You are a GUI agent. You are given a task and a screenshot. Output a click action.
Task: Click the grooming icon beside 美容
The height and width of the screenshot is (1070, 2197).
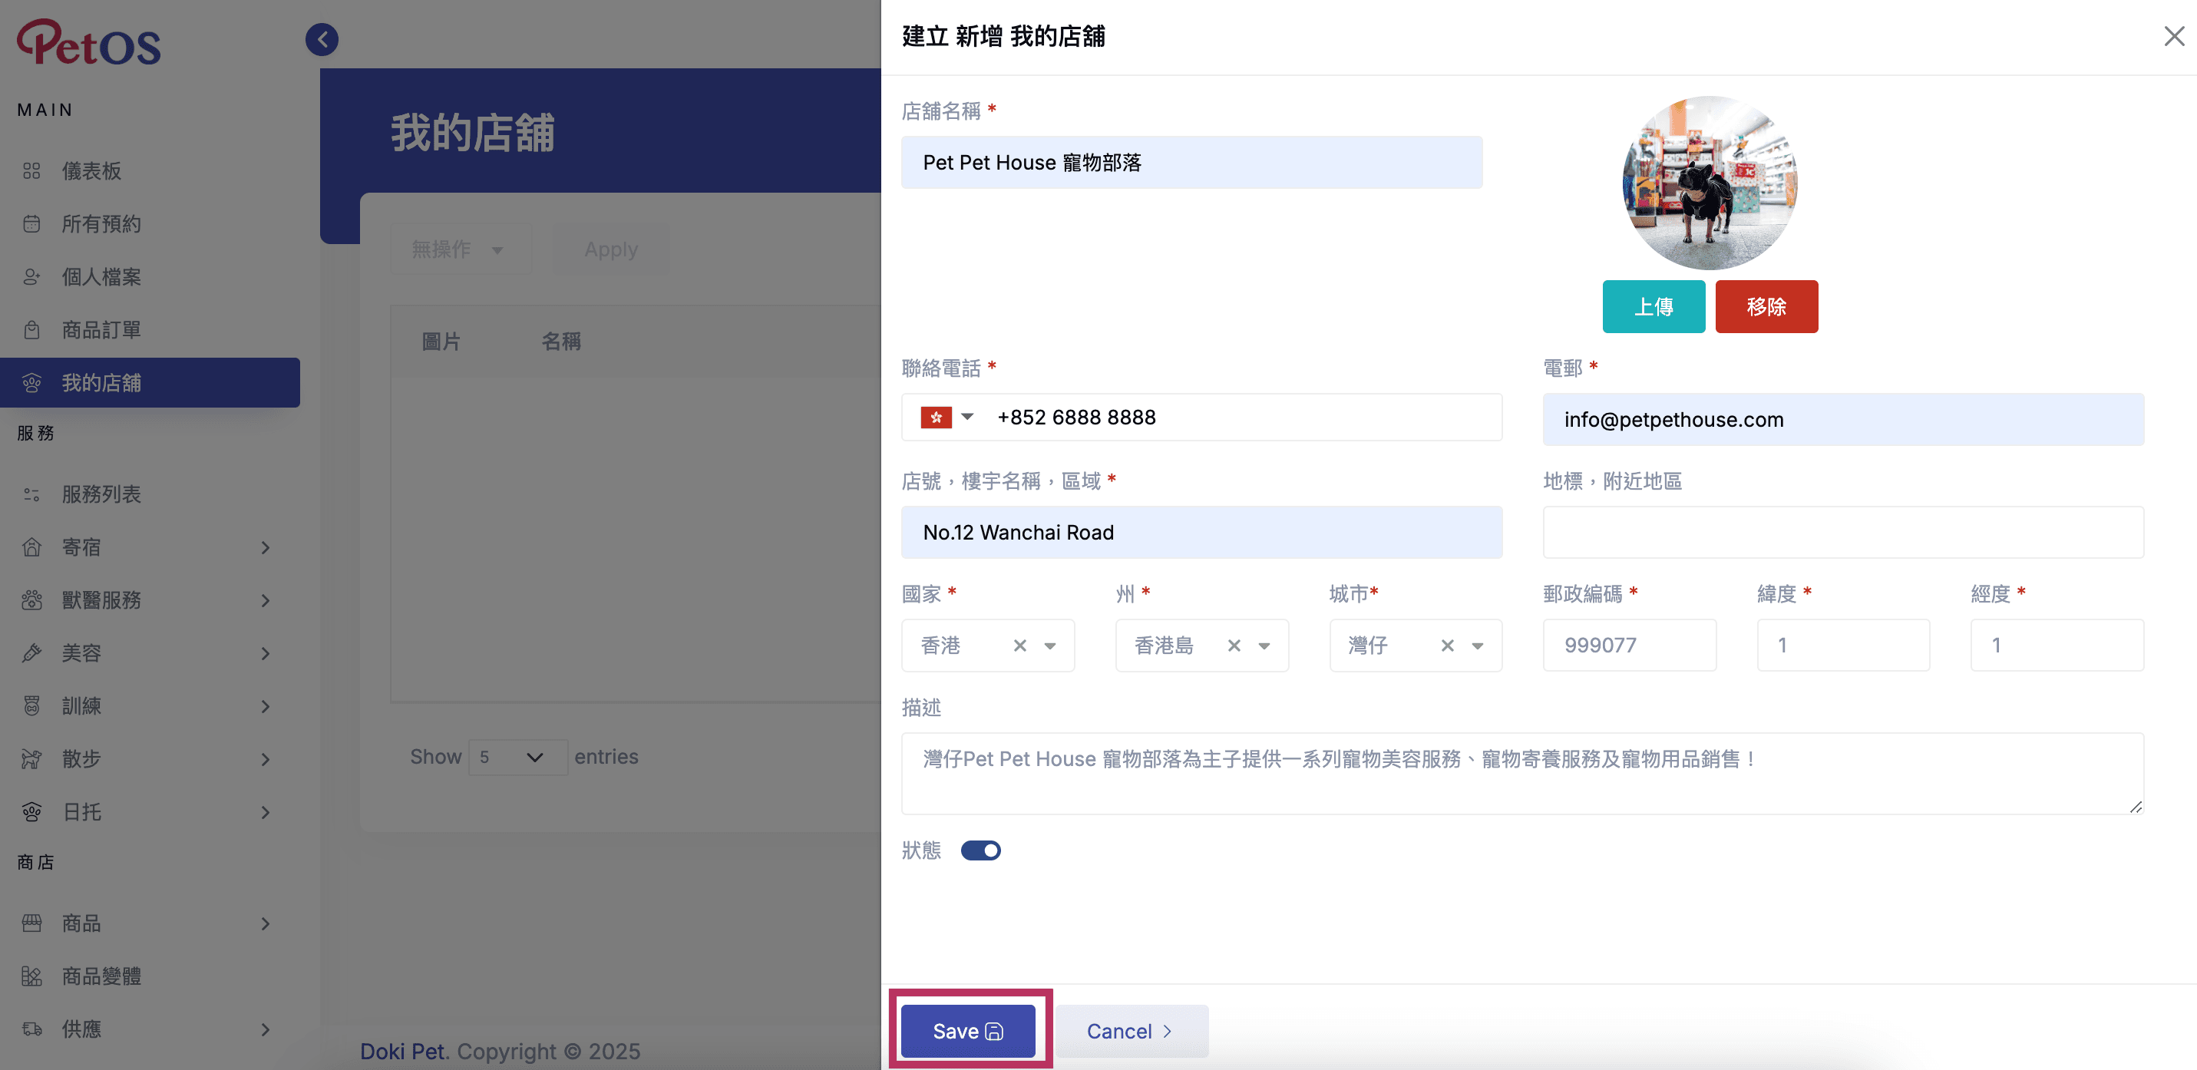coord(31,653)
